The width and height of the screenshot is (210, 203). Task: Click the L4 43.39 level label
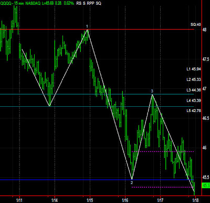coord(194,100)
